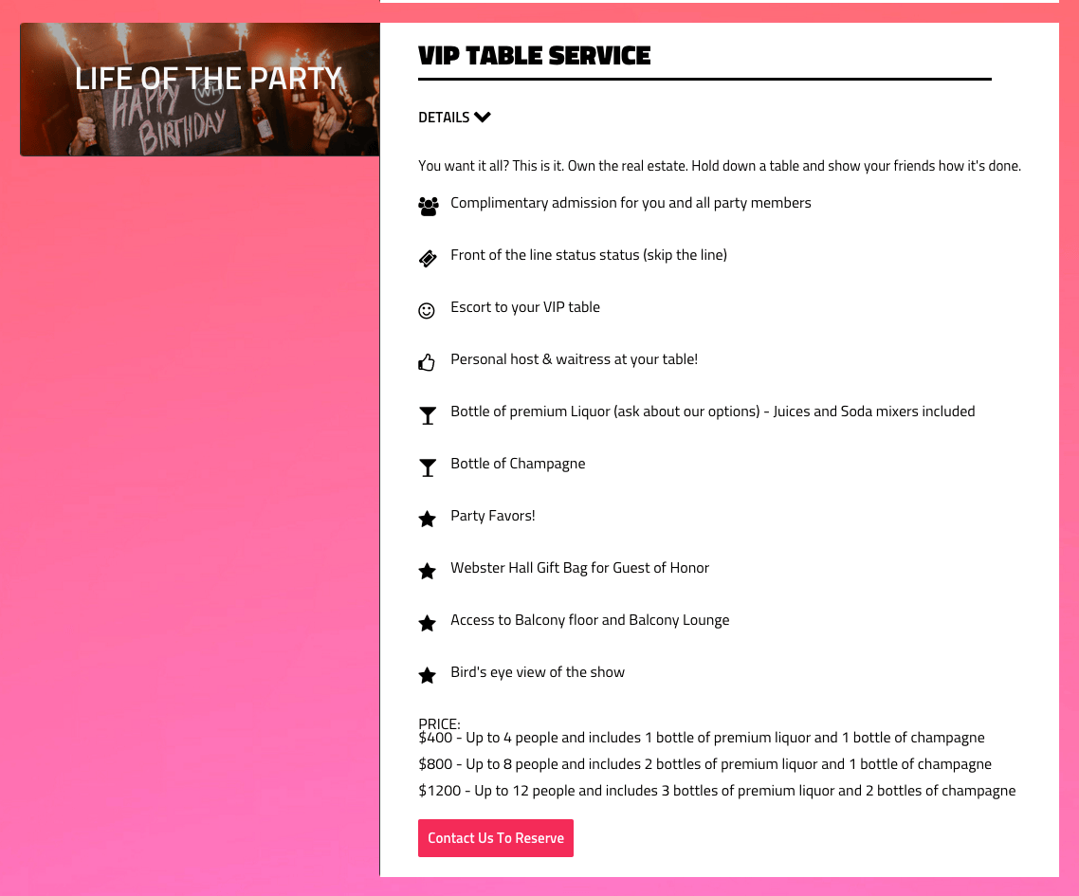Click the Contact Us To Reserve button
1079x896 pixels.
pyautogui.click(x=496, y=838)
